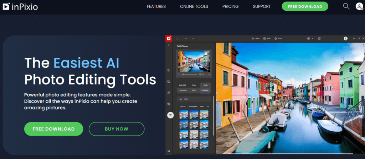Click the Undo arrow in editor toolbar
Screen dimensions: 365x159
(x=186, y=38)
